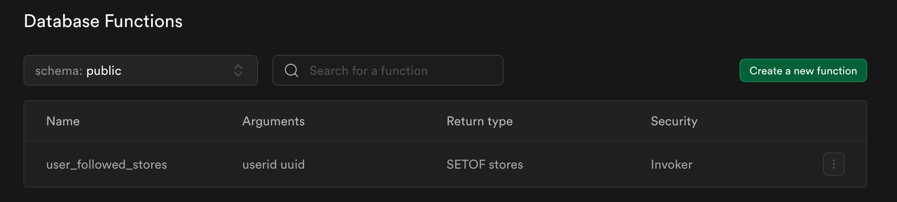
Task: Click the Return type column header
Action: pos(479,121)
